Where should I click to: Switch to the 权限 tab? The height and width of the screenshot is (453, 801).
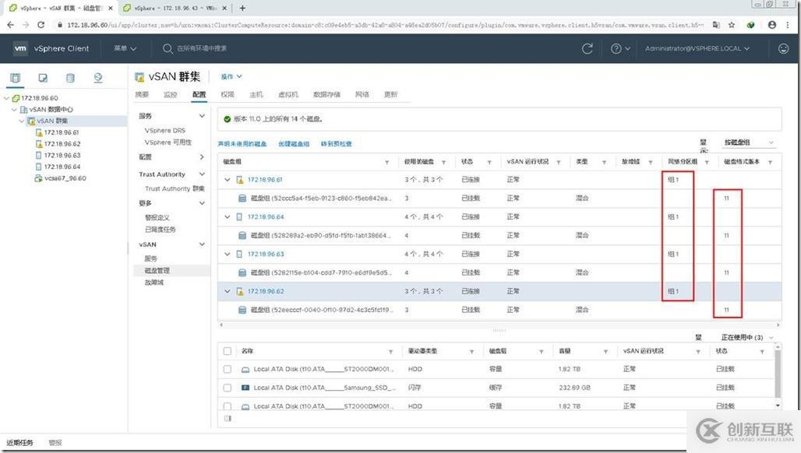(228, 94)
